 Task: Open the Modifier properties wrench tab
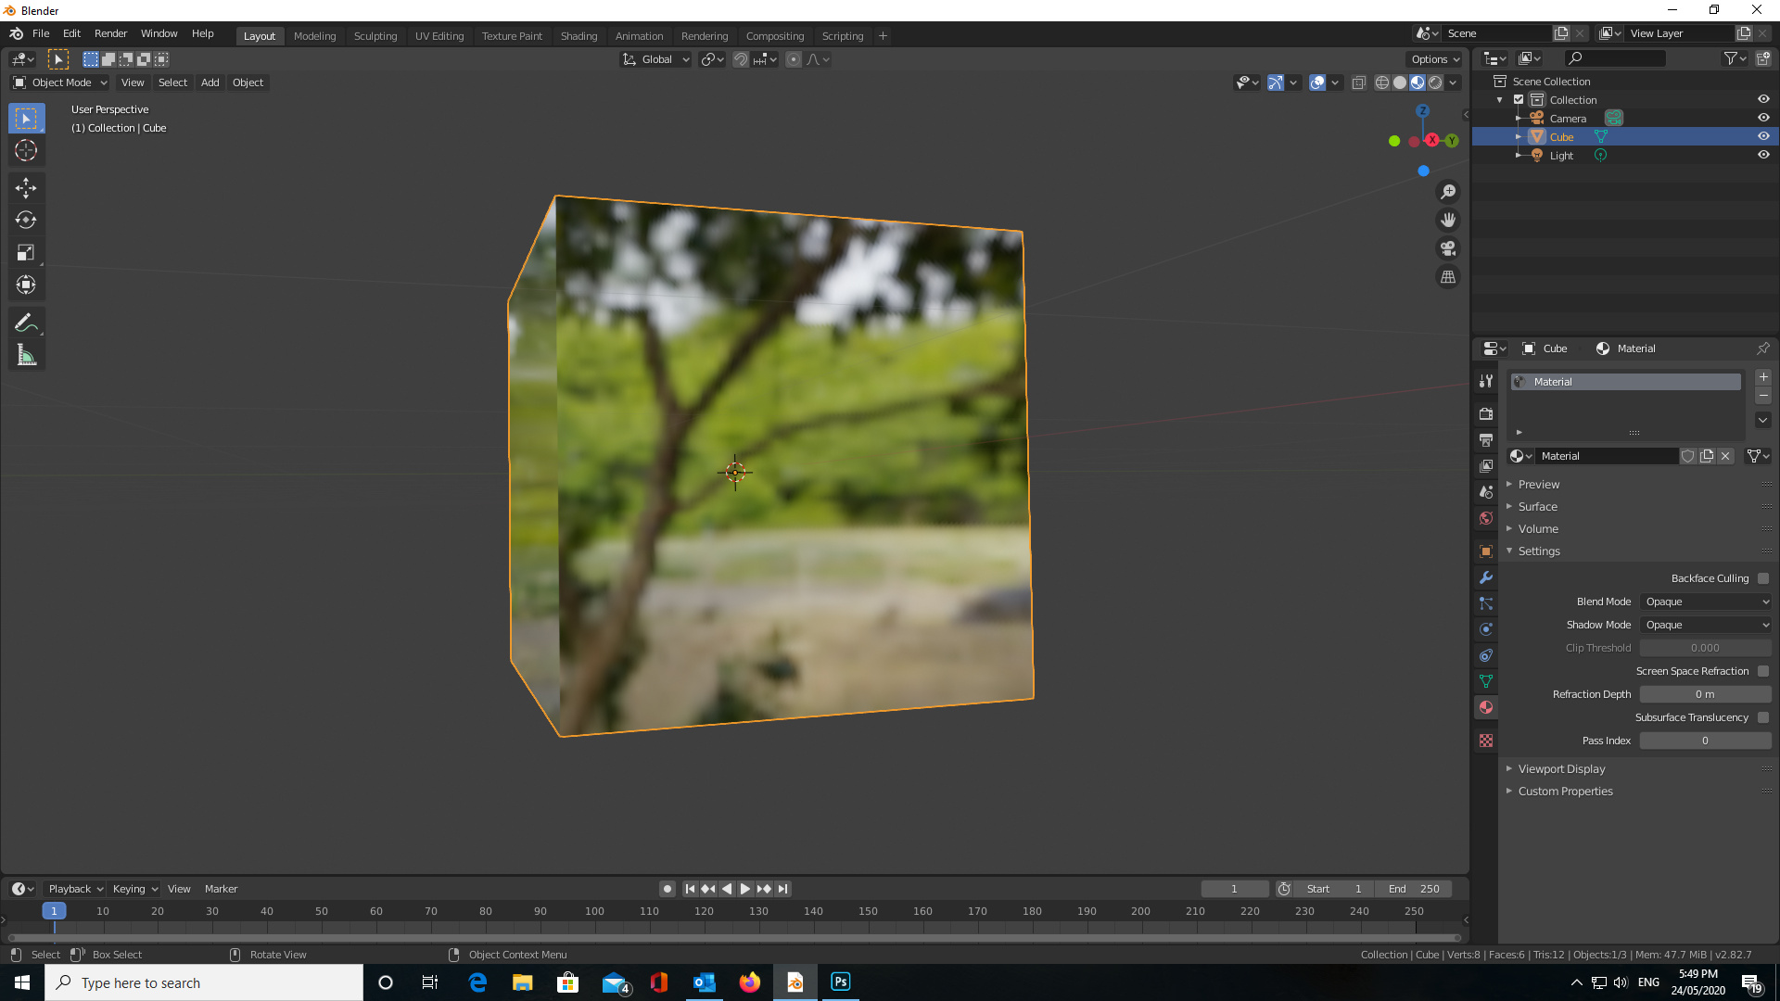coord(1486,577)
